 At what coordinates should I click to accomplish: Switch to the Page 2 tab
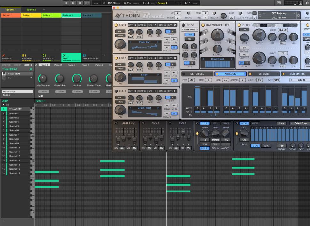coord(58,65)
